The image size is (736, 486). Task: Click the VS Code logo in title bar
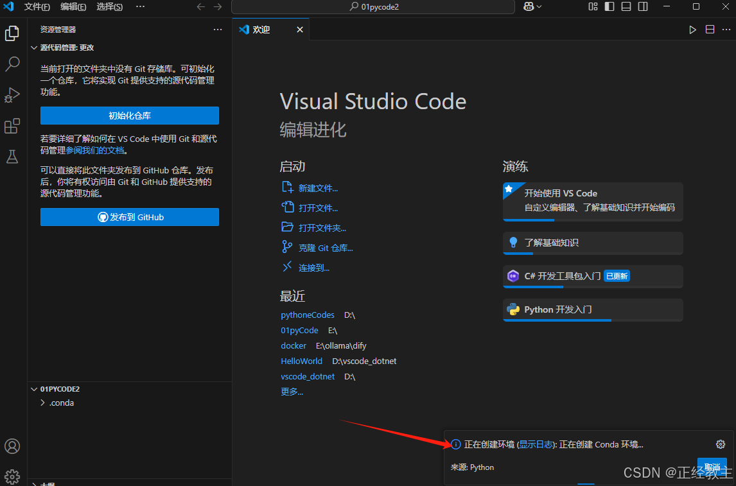coord(8,6)
